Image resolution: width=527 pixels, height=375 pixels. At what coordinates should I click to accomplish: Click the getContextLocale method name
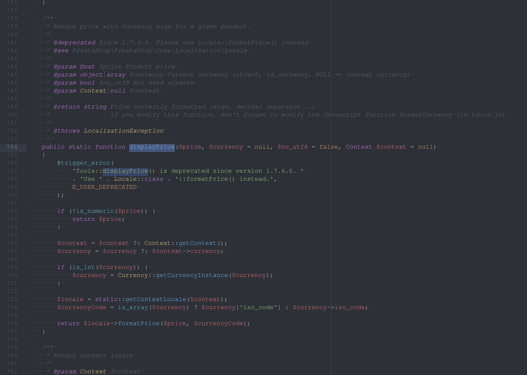coord(156,299)
